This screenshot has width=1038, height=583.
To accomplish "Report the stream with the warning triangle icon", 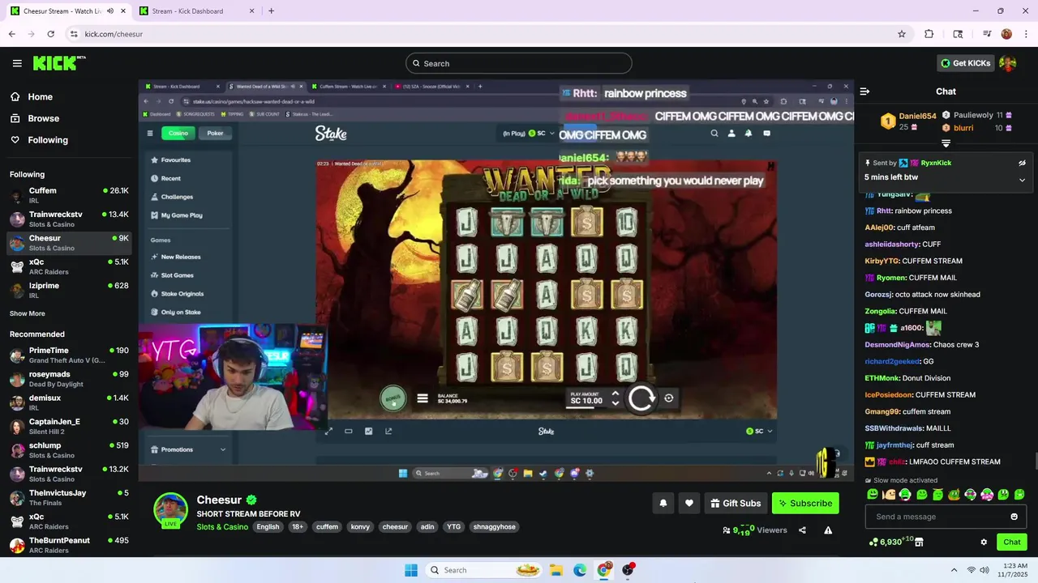I will (x=828, y=530).
